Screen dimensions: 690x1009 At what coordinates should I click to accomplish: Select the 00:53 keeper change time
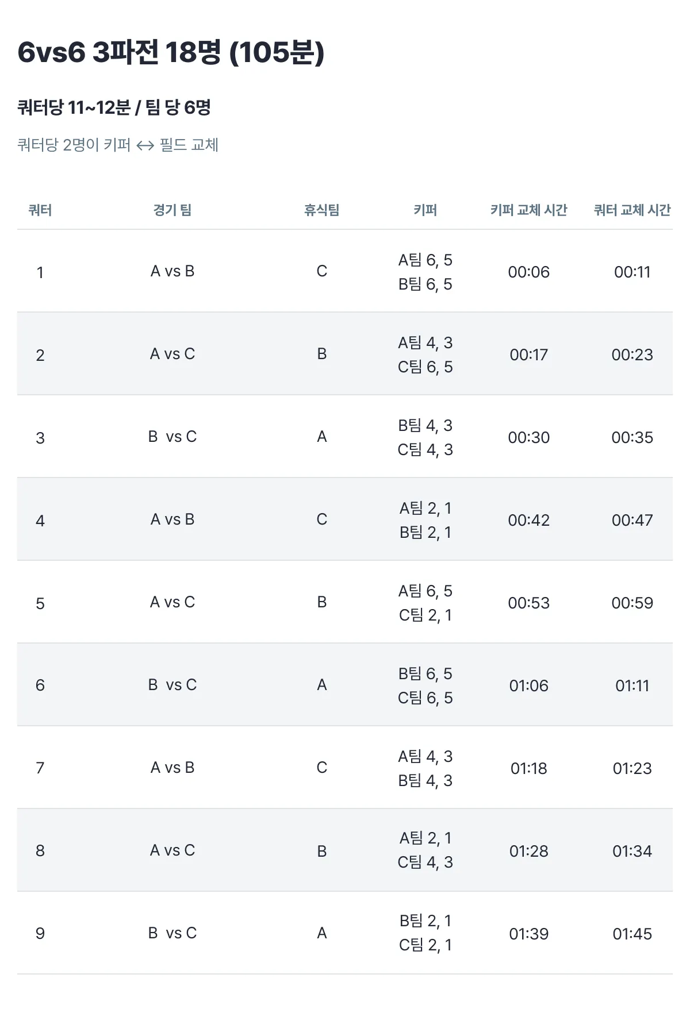[528, 603]
